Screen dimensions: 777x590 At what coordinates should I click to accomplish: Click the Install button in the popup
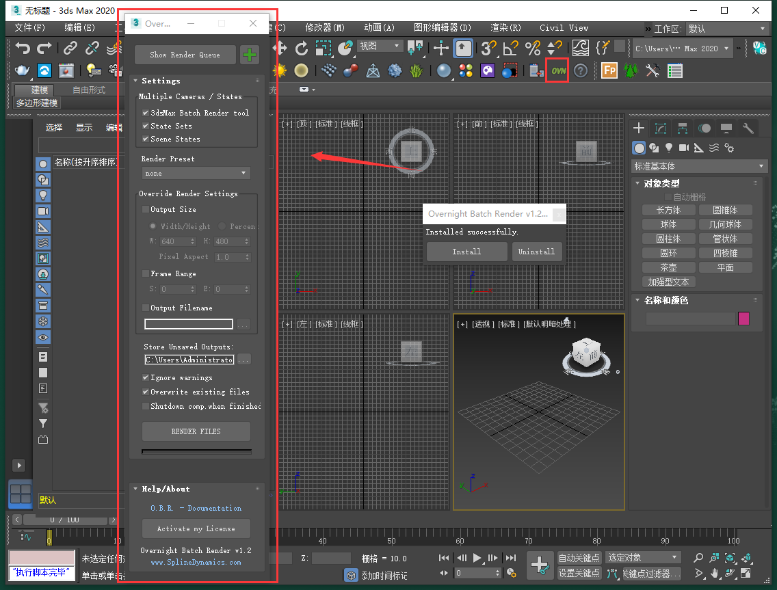[x=466, y=252]
